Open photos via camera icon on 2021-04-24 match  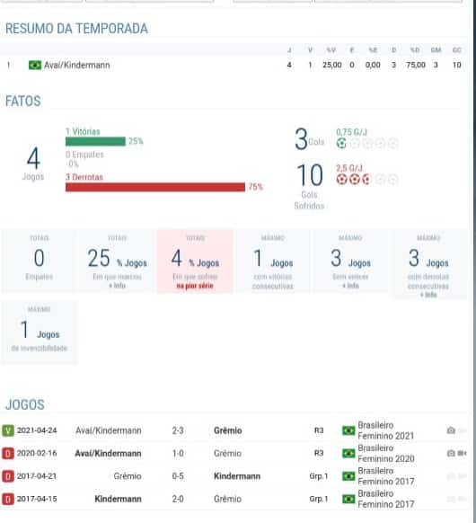click(x=451, y=430)
